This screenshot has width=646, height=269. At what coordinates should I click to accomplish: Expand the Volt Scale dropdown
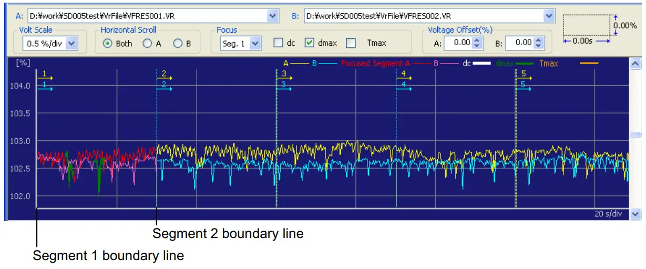[x=71, y=44]
